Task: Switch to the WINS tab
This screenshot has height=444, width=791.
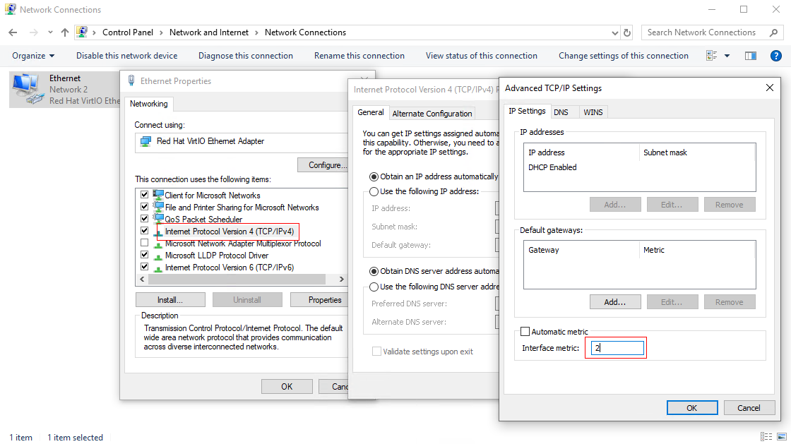Action: (x=593, y=112)
